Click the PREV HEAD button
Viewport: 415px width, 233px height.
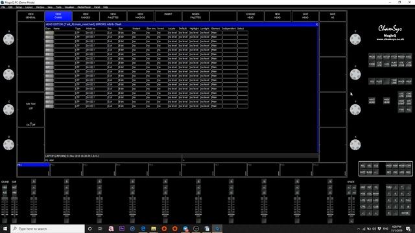coord(386,101)
